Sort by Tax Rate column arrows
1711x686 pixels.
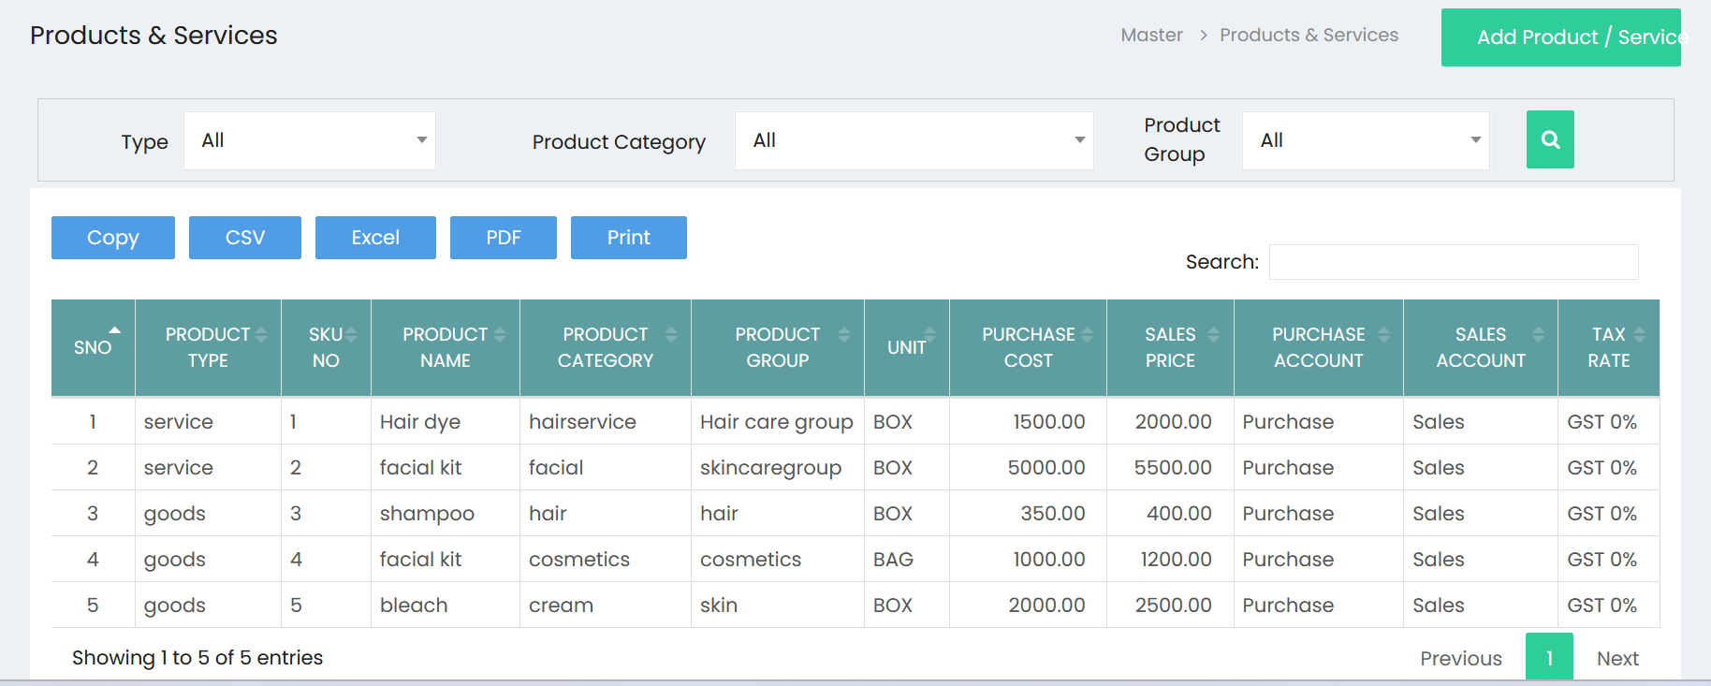1639,334
